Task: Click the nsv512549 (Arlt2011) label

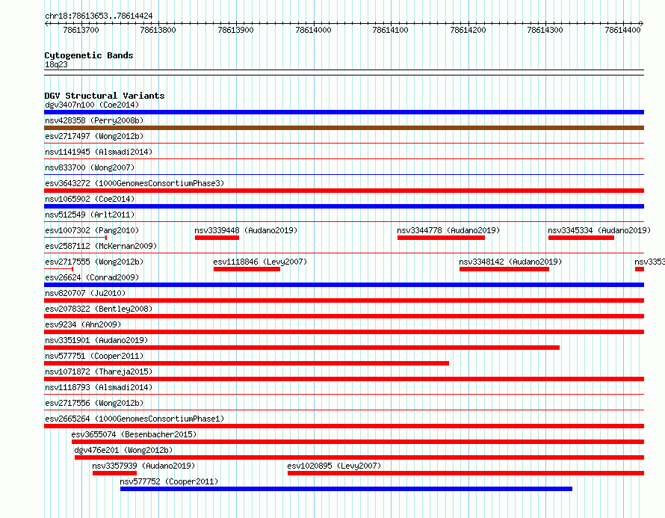Action: click(90, 215)
